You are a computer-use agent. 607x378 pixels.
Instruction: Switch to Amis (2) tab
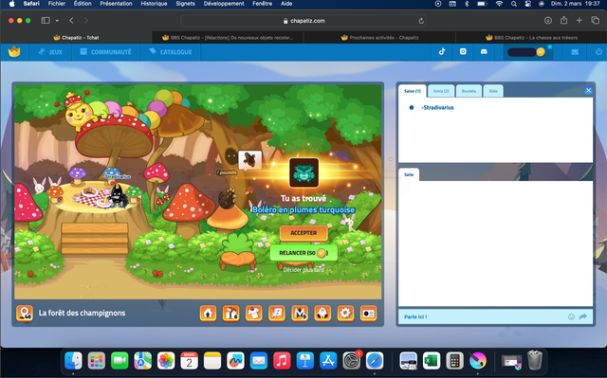[441, 91]
